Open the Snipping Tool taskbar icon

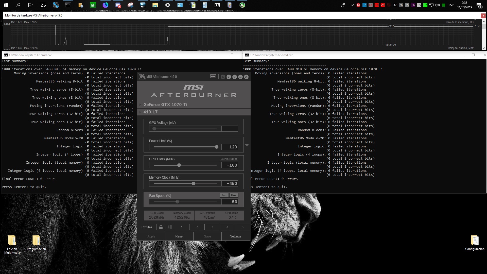click(130, 5)
